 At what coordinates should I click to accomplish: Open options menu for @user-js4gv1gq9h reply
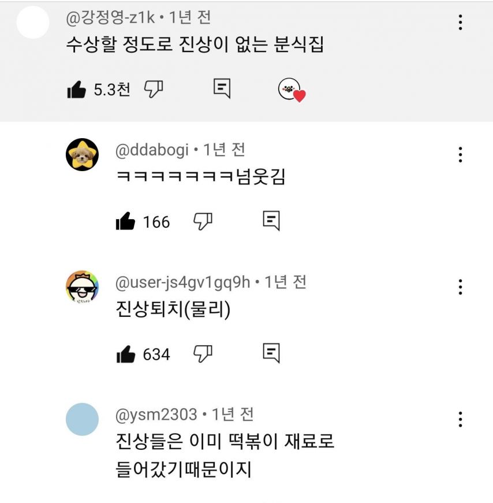(x=460, y=287)
